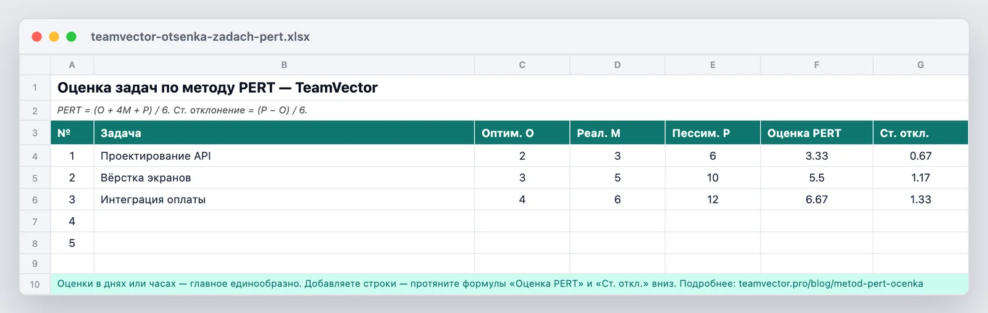Viewport: 988px width, 313px height.
Task: Select column G header
Action: click(921, 65)
